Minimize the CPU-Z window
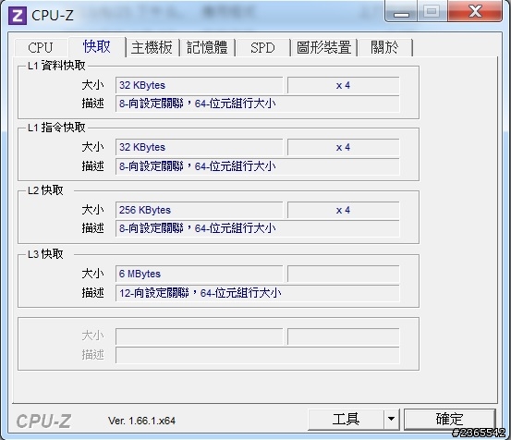 click(x=401, y=12)
